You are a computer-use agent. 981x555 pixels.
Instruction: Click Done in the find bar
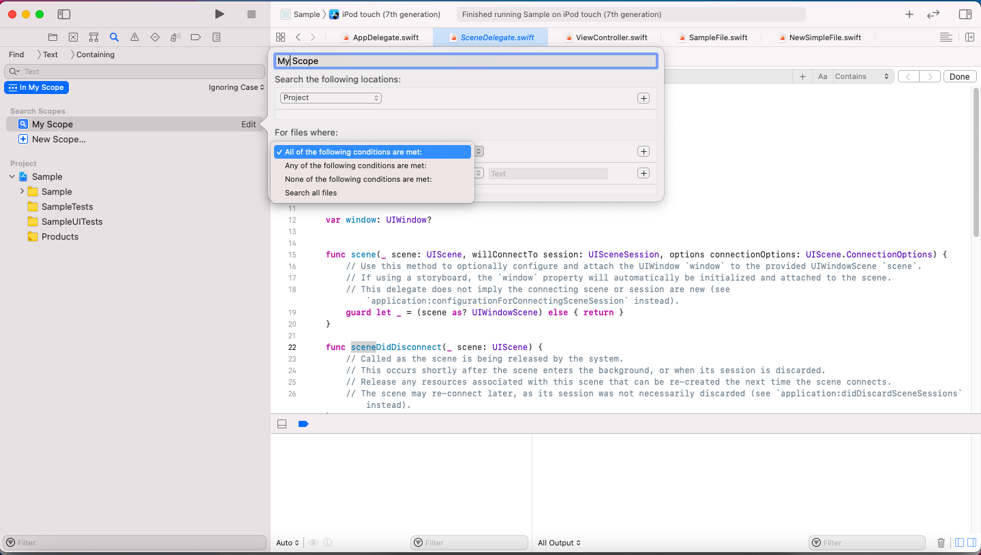click(959, 77)
